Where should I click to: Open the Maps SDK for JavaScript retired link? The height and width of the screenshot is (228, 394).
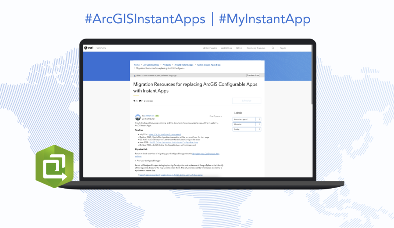[165, 134]
